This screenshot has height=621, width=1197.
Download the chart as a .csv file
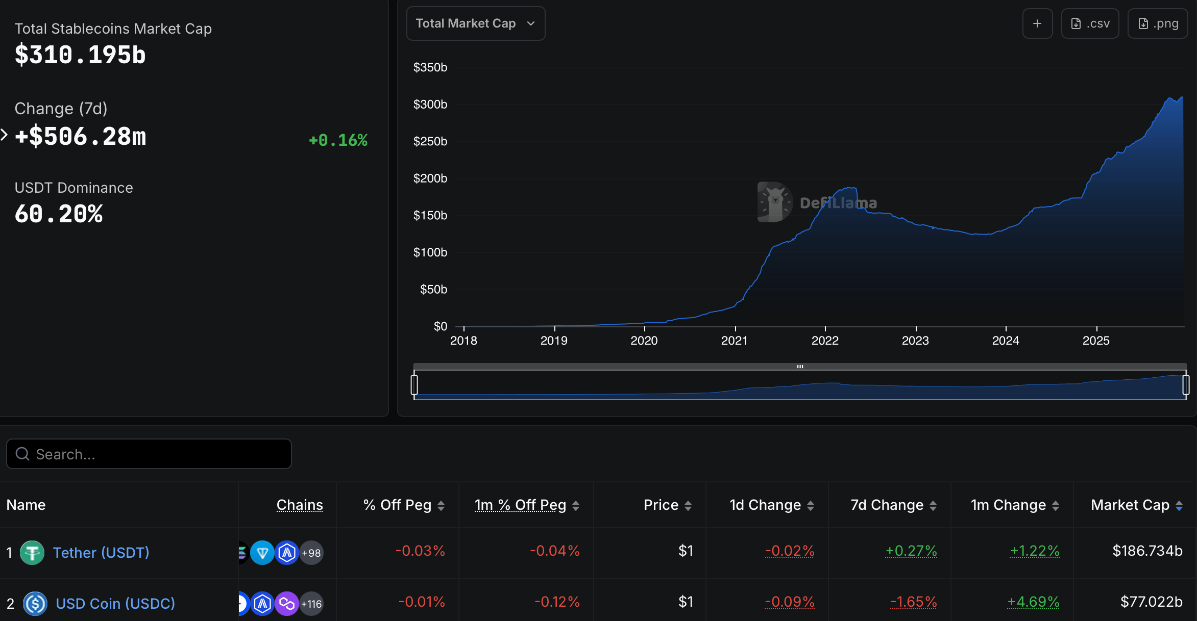click(x=1090, y=23)
